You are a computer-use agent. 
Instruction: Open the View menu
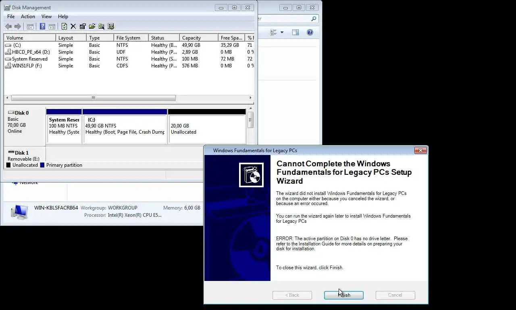tap(46, 17)
